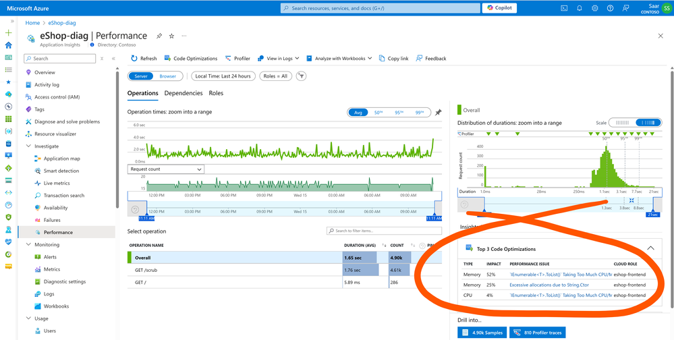
Task: Sort by DURATION (AVG) column
Action: pyautogui.click(x=360, y=246)
